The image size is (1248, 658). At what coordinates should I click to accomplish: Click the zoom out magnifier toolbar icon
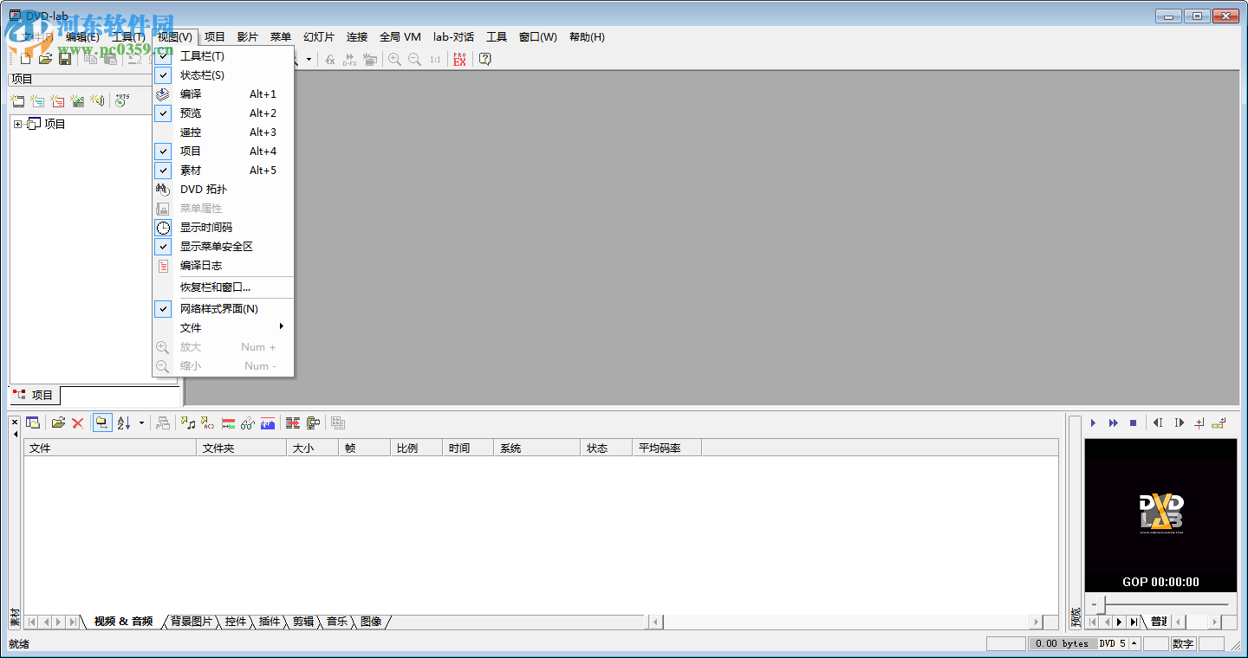[x=414, y=60]
